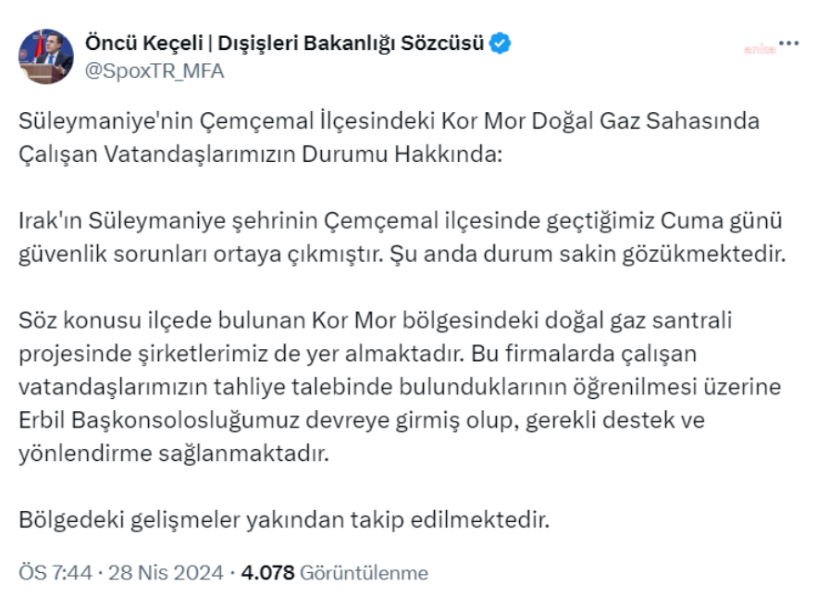
Task: Click the 28 Nis 2024 date
Action: [x=166, y=573]
